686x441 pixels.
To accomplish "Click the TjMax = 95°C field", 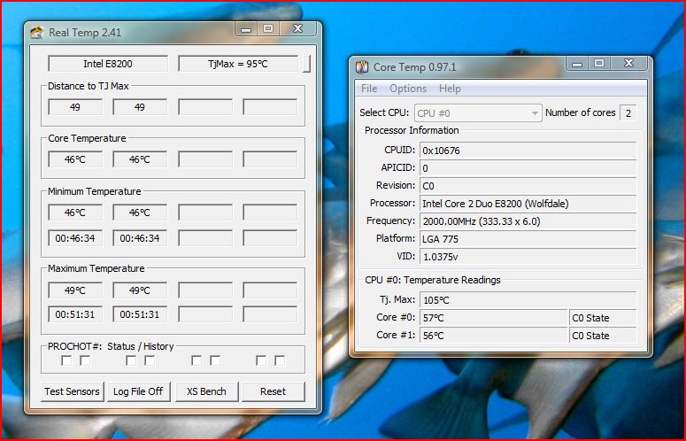I will pyautogui.click(x=238, y=64).
